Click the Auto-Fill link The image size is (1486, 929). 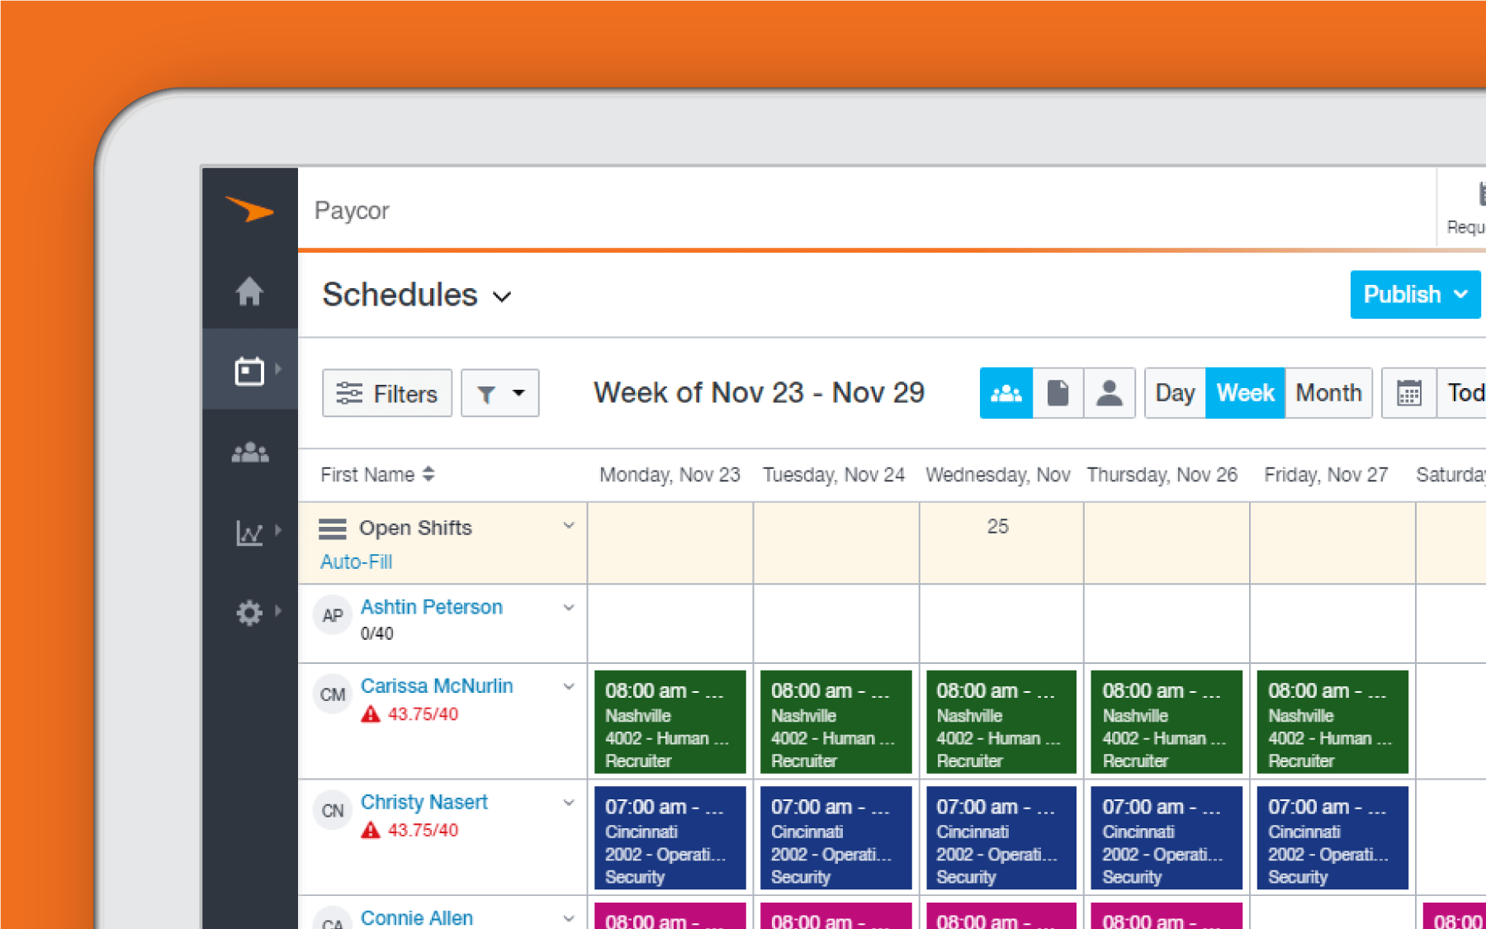tap(356, 562)
